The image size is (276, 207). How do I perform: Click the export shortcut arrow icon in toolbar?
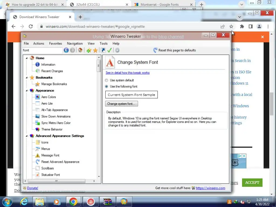click(103, 50)
